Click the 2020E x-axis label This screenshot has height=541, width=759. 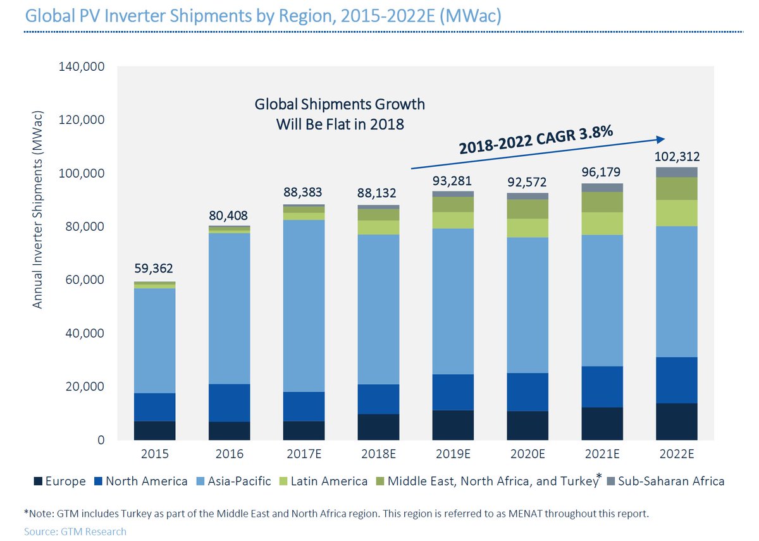point(528,454)
